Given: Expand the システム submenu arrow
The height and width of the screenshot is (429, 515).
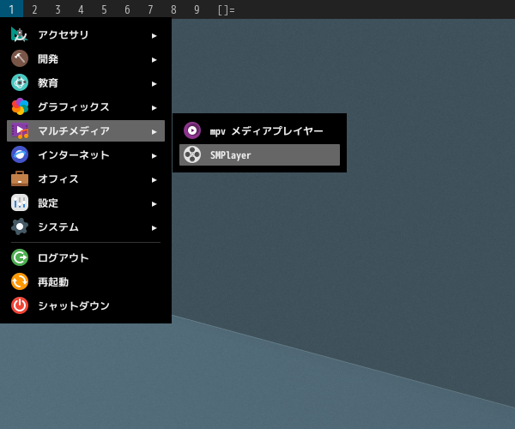Looking at the screenshot, I should pos(154,227).
